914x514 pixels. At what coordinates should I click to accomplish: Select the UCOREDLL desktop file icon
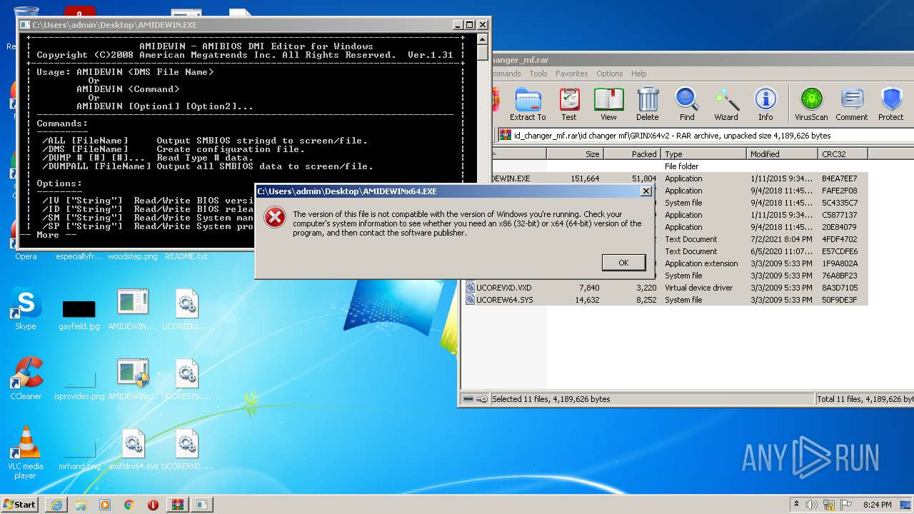tap(186, 311)
